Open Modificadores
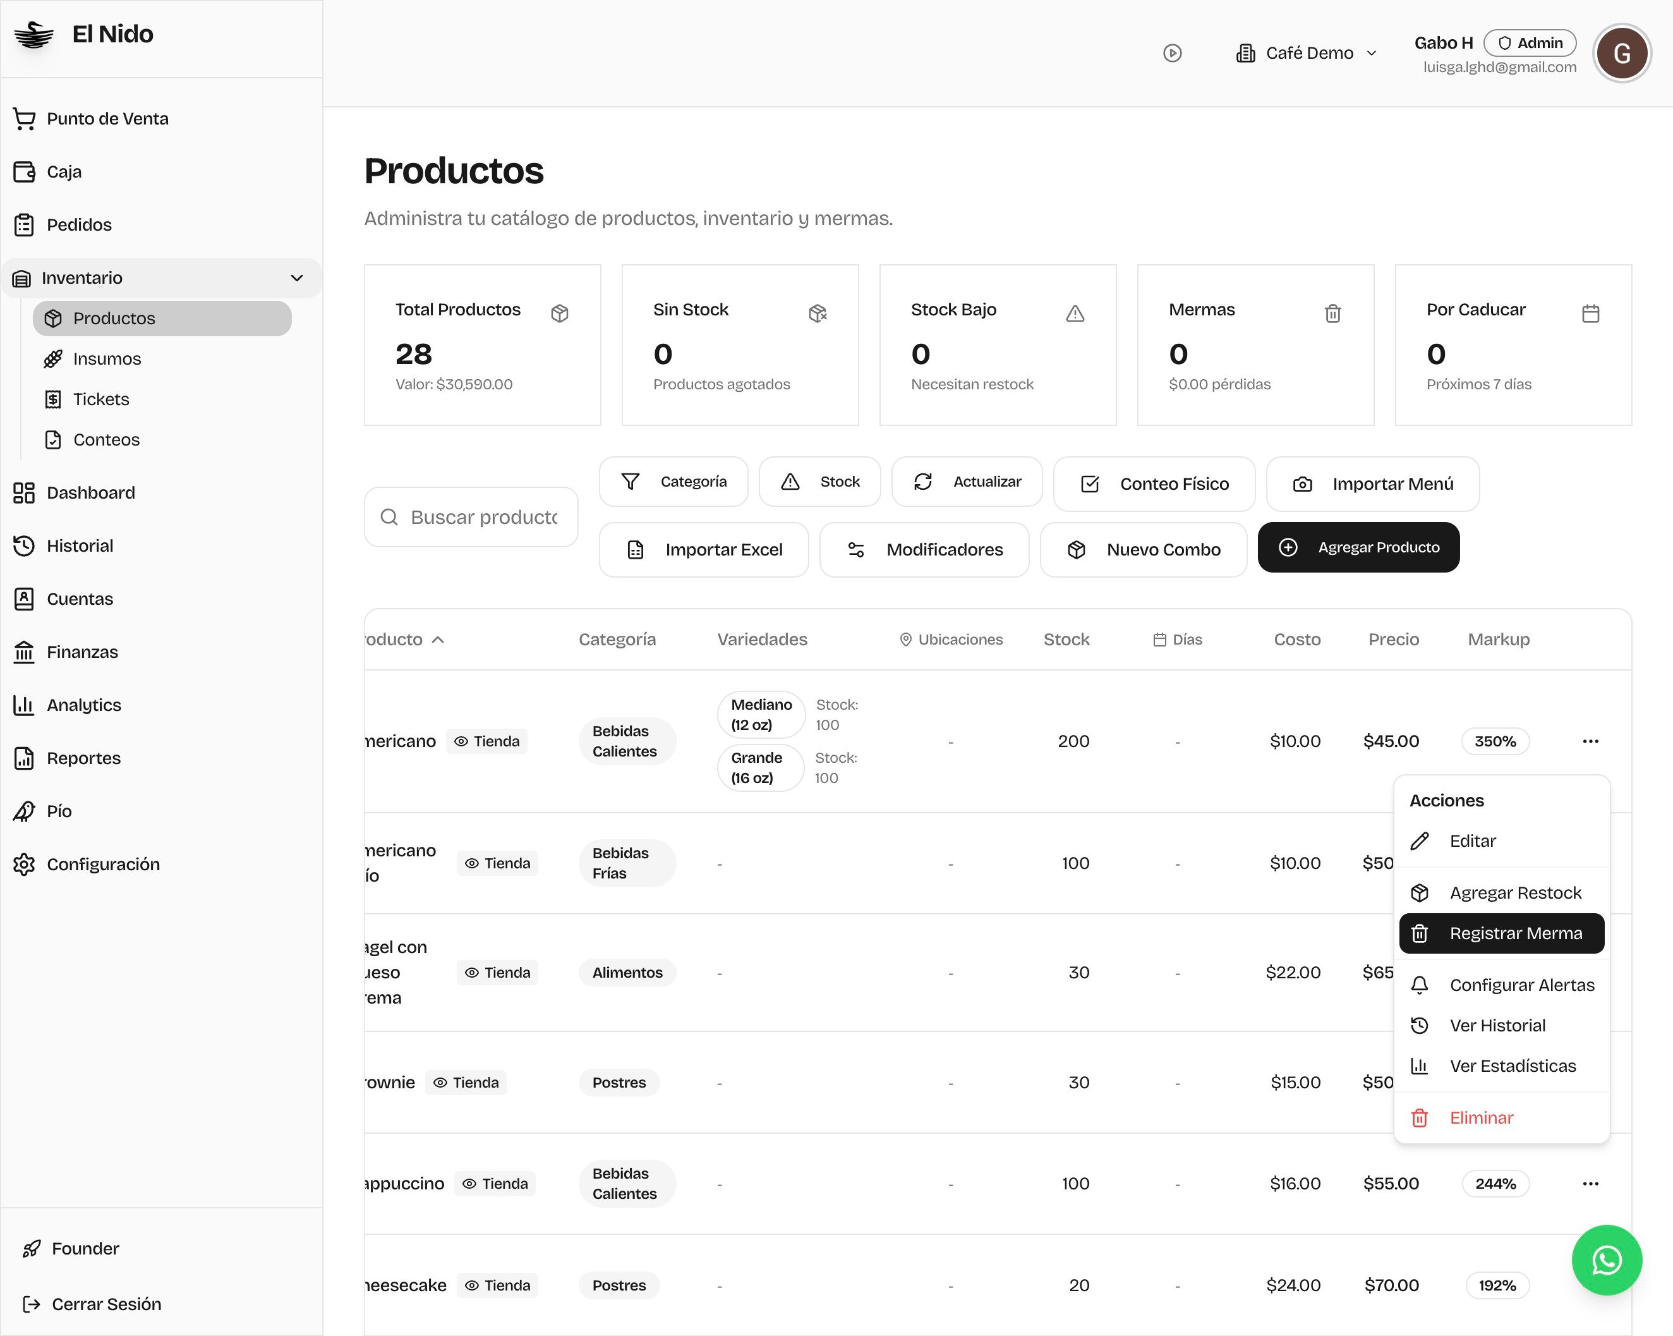 pos(924,550)
